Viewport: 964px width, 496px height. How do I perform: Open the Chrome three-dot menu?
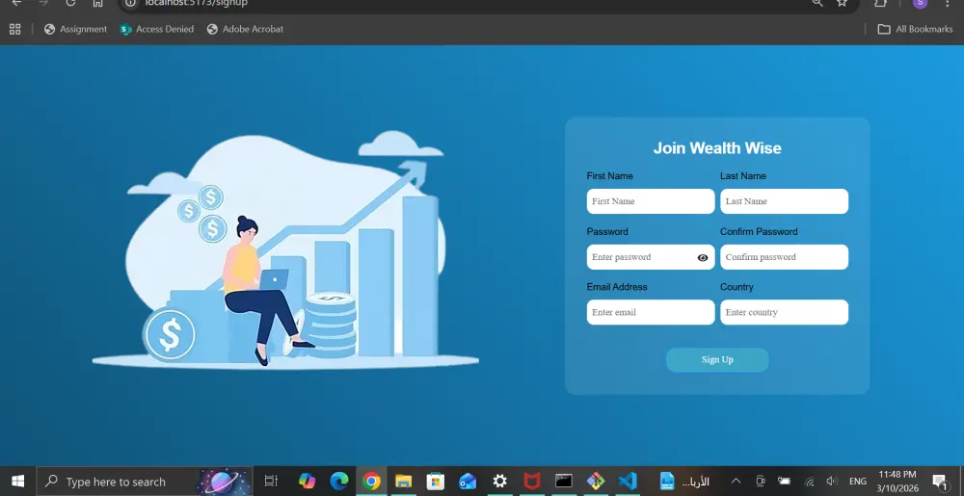tap(948, 3)
